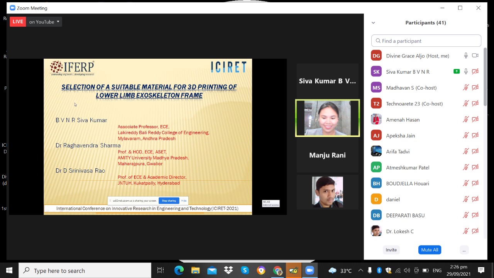Show hidden system tray icons
The width and height of the screenshot is (494, 278).
[360, 270]
